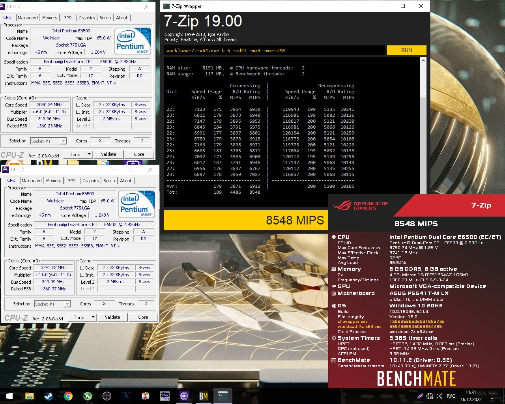The width and height of the screenshot is (505, 404).
Task: Click the Close button in the background CPU-Z window
Action: pos(139,154)
